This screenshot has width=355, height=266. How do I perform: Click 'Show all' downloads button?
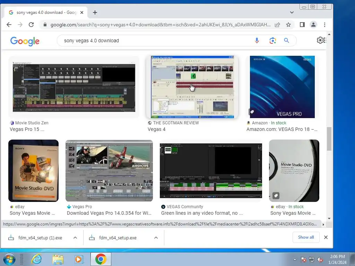click(306, 237)
